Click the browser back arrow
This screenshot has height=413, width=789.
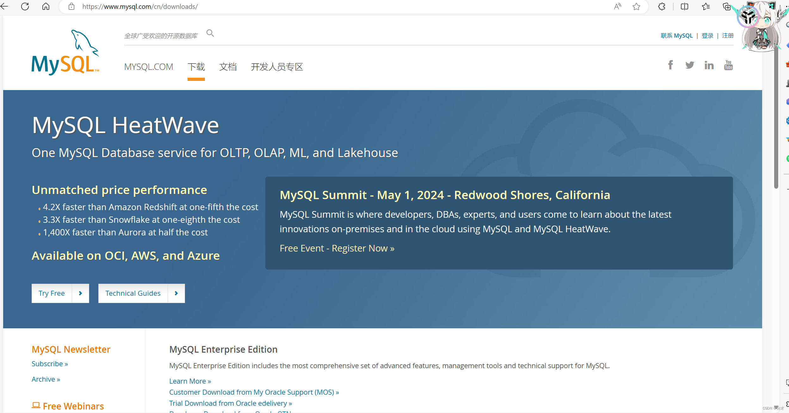(x=4, y=6)
